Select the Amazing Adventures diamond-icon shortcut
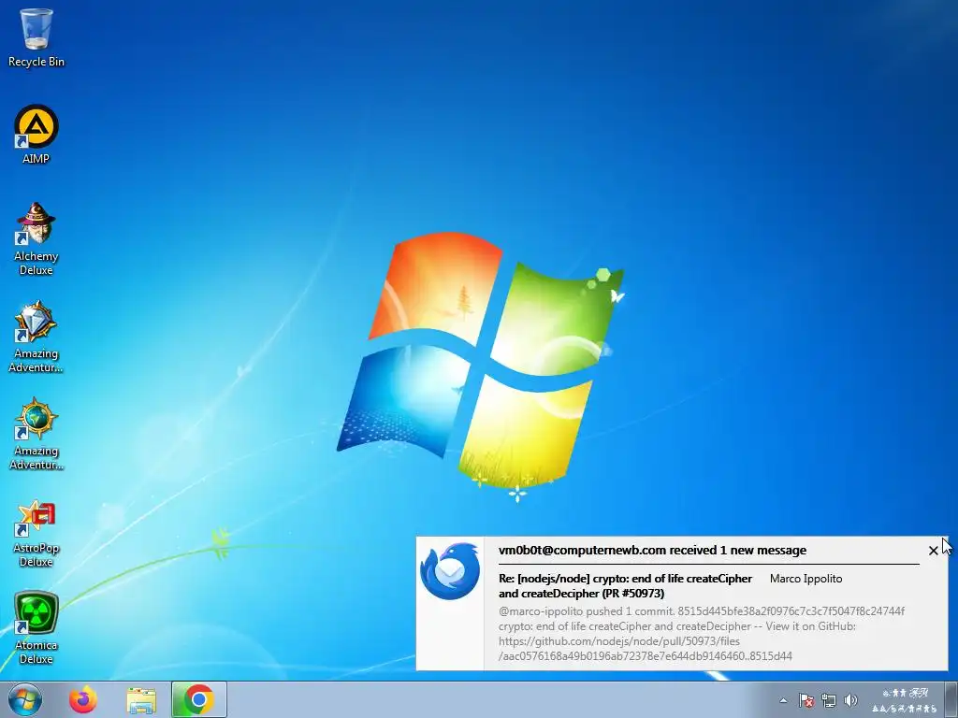 36,336
